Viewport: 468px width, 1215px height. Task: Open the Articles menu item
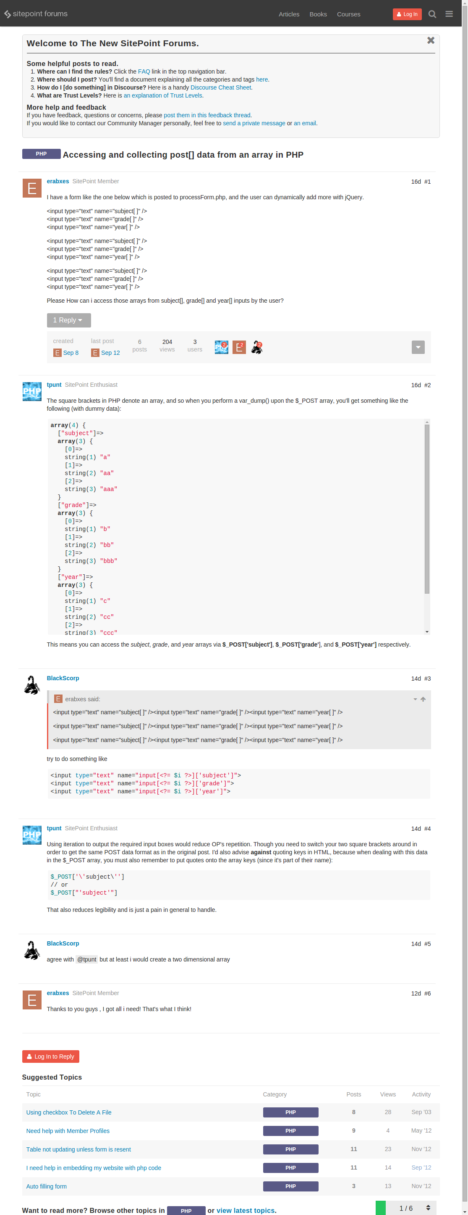(289, 14)
